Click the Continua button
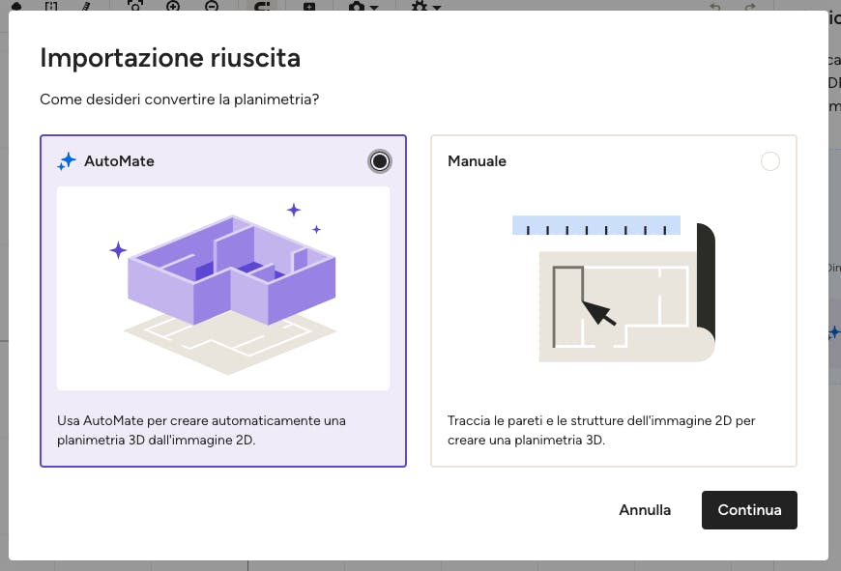 pyautogui.click(x=749, y=510)
